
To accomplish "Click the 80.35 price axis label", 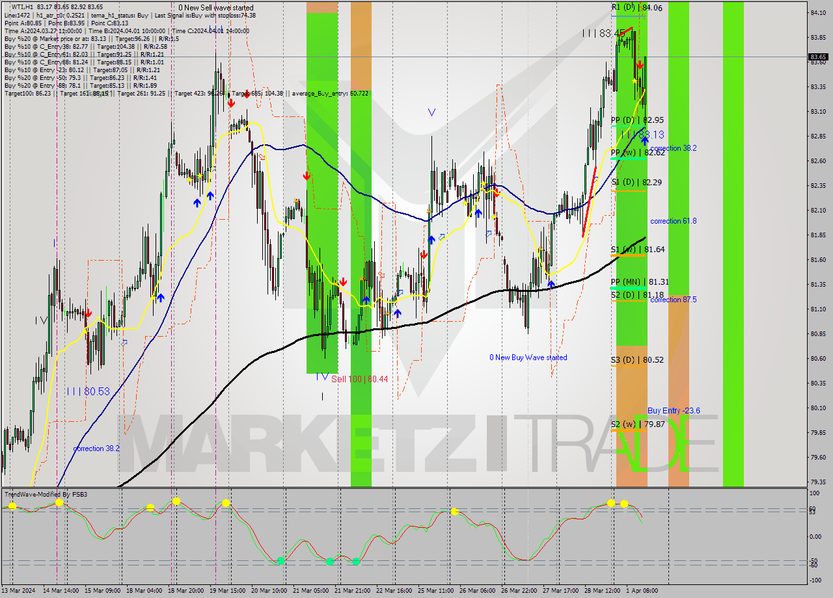I will [x=818, y=383].
